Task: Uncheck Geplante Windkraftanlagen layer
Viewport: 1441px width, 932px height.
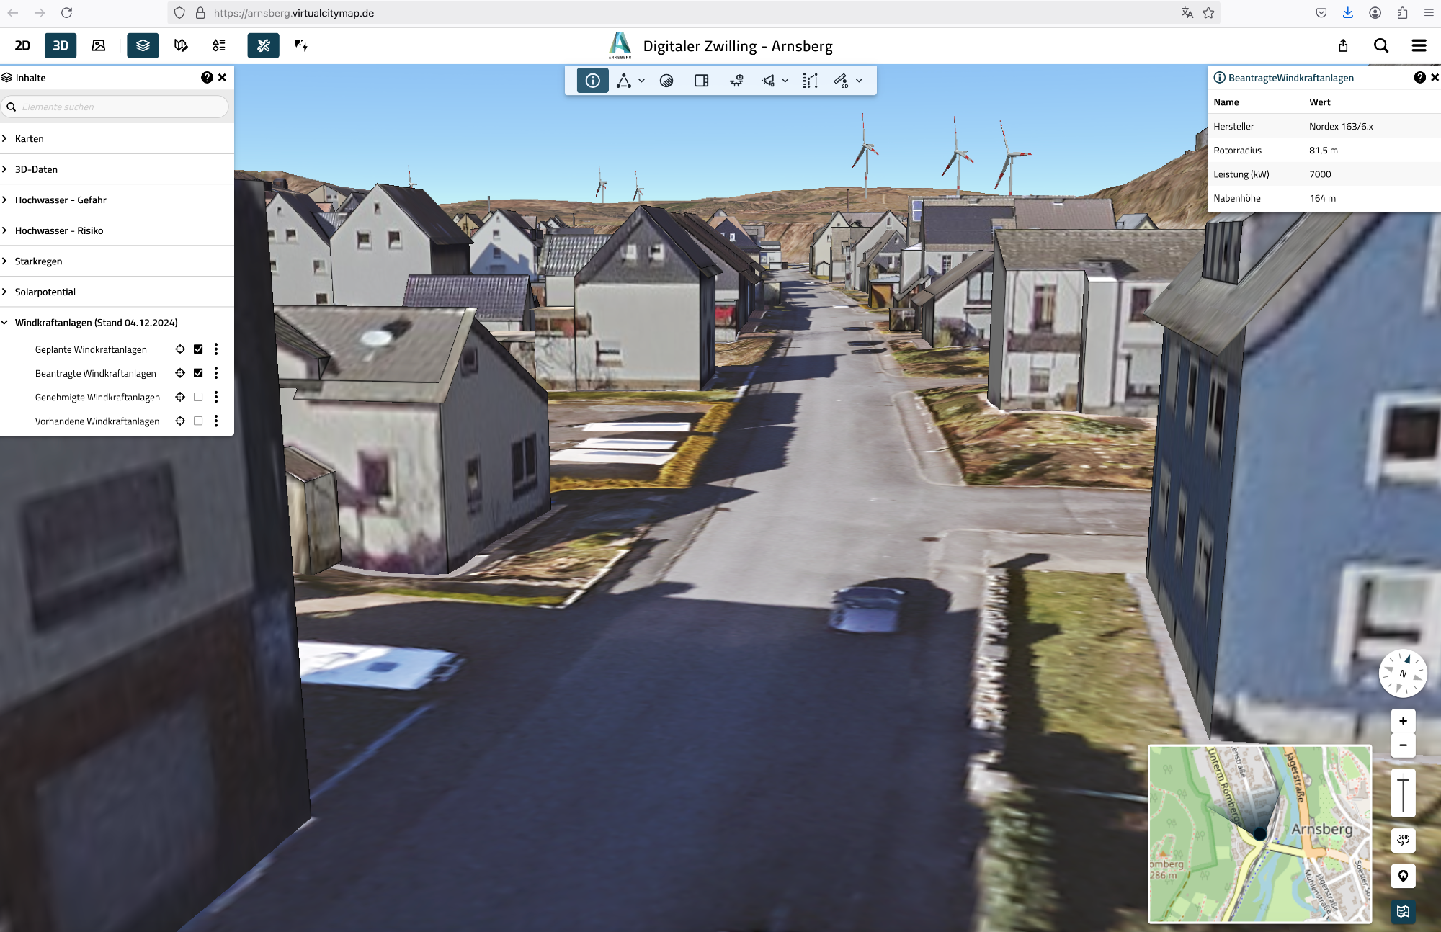Action: (x=198, y=349)
